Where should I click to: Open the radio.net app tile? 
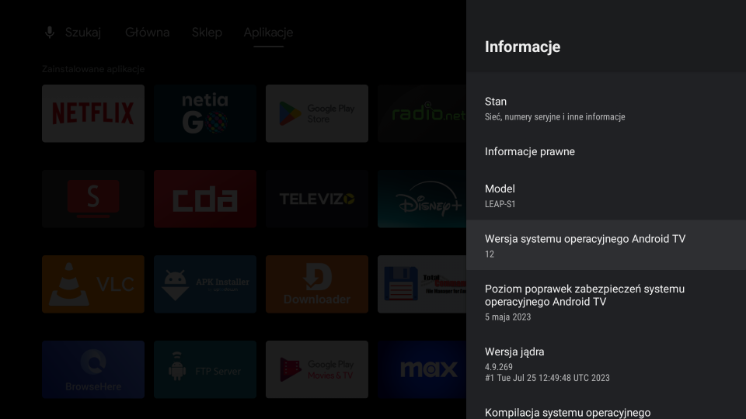(x=422, y=113)
